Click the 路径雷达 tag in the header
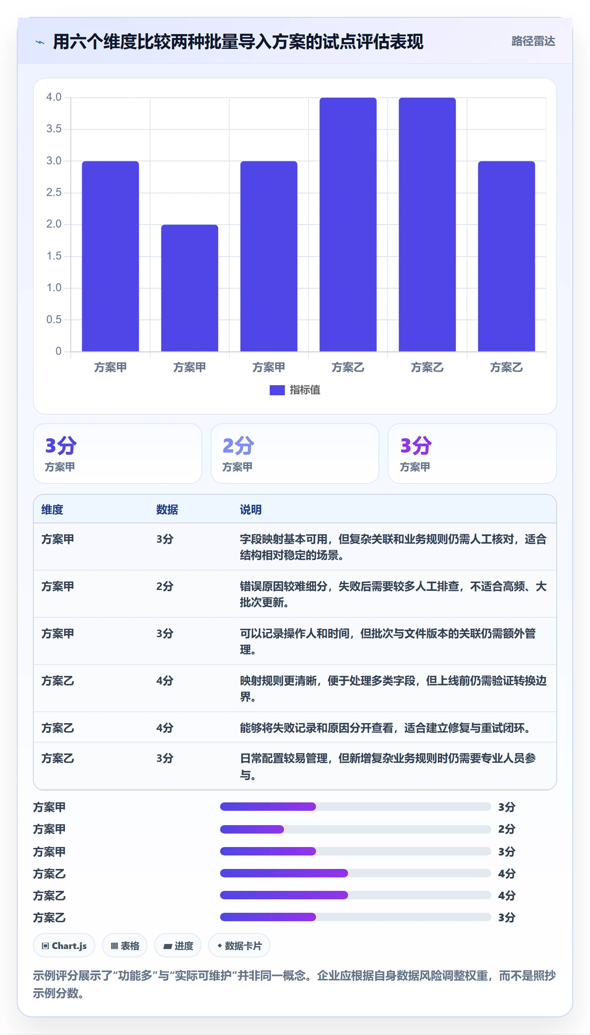The image size is (590, 1035). pos(533,41)
